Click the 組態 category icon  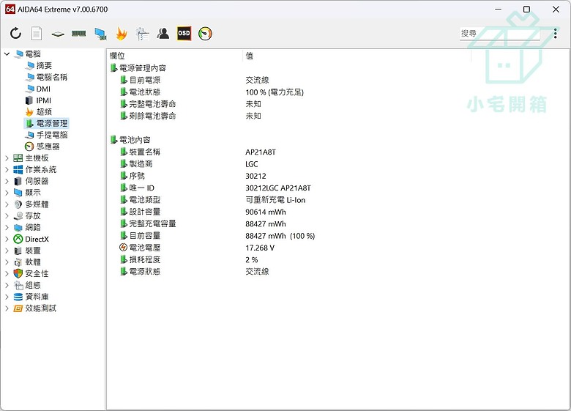pyautogui.click(x=18, y=285)
